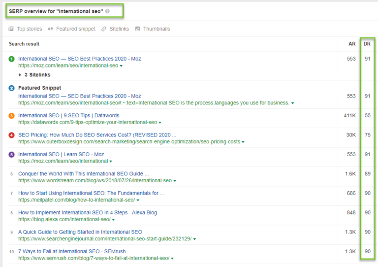378x267 pixels.
Task: Click the wordstream.com URL for result 6
Action: coord(94,181)
